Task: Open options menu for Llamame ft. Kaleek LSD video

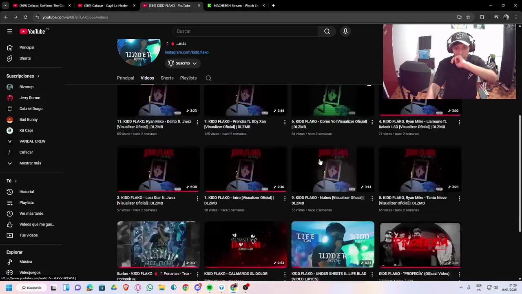Action: [459, 122]
